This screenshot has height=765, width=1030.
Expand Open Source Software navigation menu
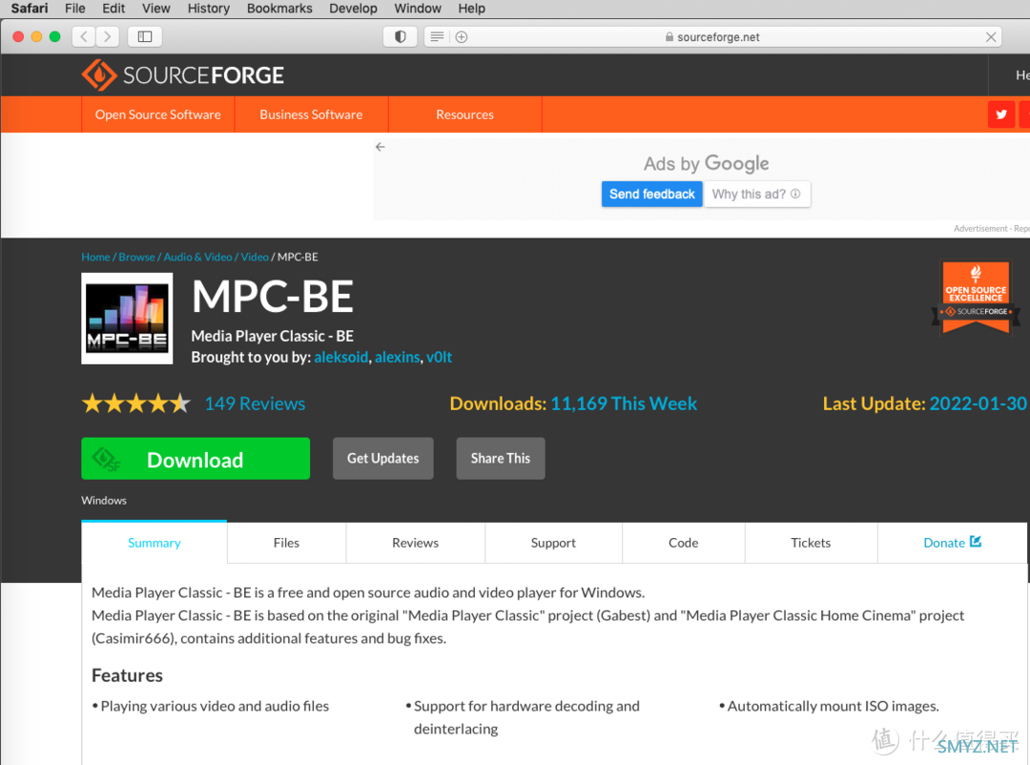point(157,114)
